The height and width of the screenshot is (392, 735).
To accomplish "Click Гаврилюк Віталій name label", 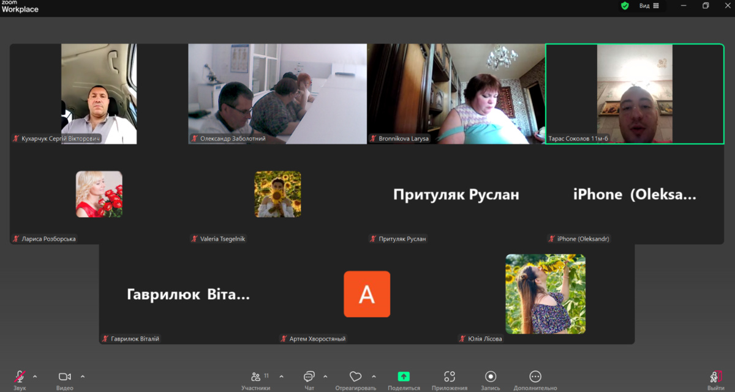I will click(x=135, y=339).
